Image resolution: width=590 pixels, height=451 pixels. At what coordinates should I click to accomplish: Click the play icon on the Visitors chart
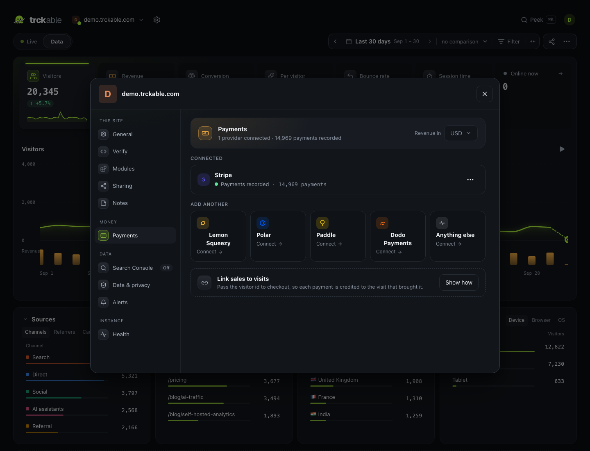point(562,149)
